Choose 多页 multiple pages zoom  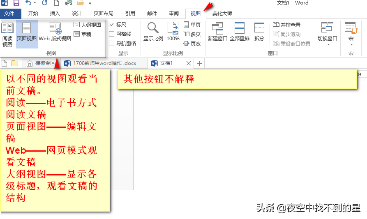tap(192, 34)
